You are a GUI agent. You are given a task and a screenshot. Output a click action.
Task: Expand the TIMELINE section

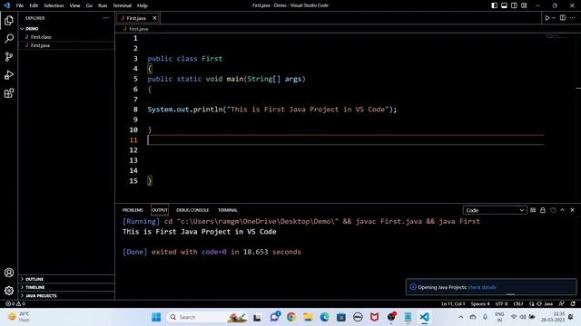coord(66,287)
